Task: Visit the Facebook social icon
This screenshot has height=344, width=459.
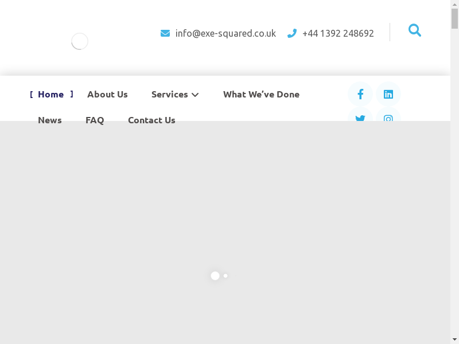Action: pyautogui.click(x=360, y=94)
